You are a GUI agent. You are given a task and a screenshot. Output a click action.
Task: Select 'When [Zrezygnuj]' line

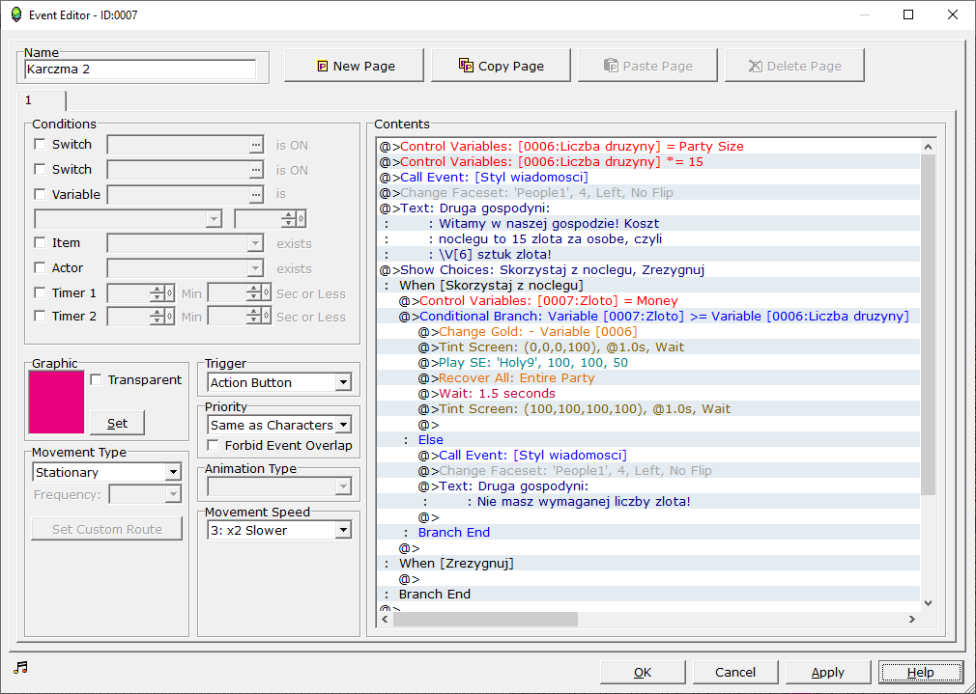pos(648,563)
